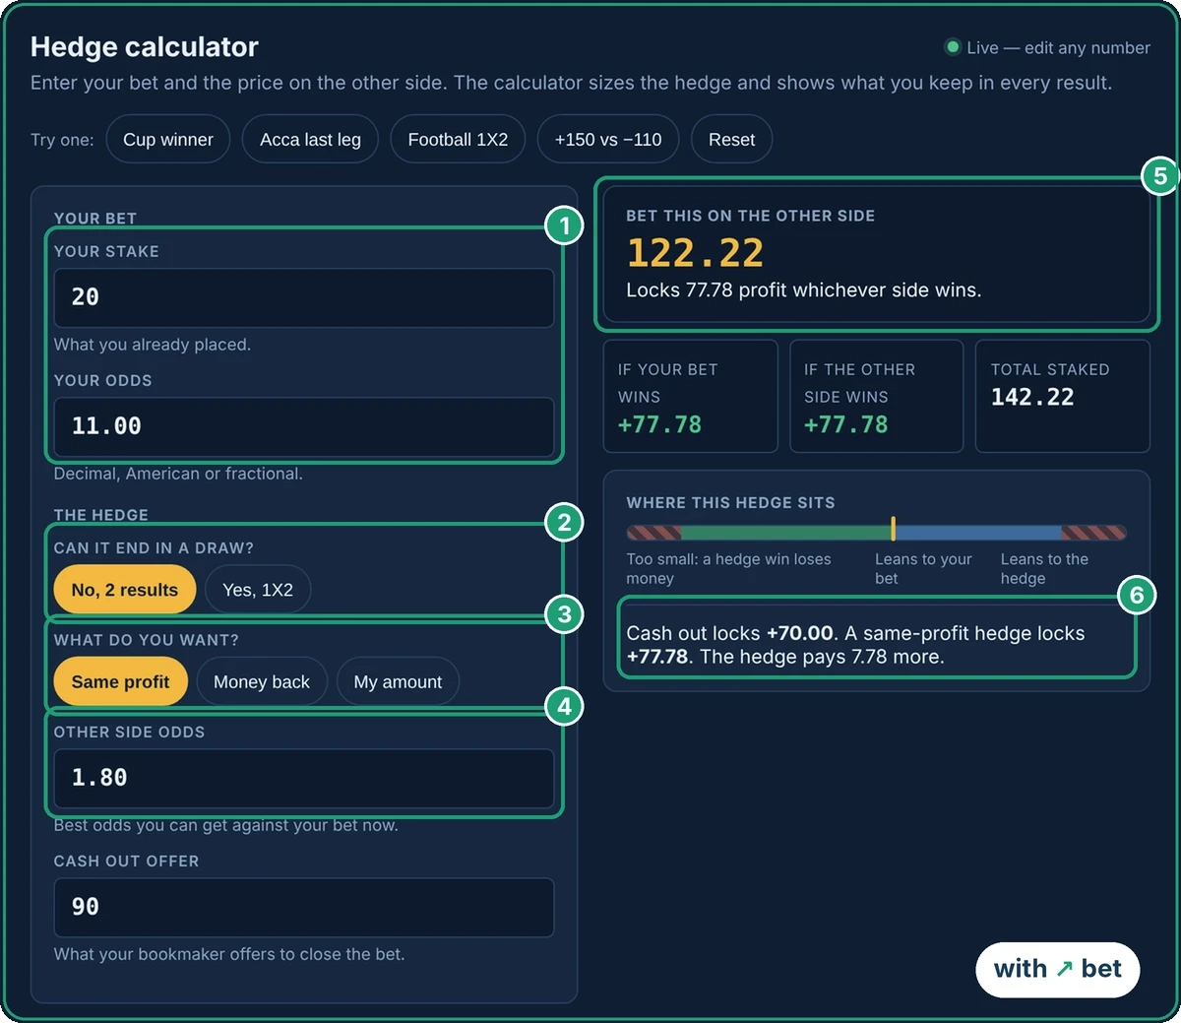Edit the Your Stake field

pos(304,297)
